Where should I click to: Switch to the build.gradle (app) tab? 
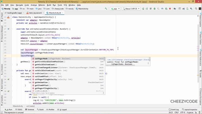click(x=15, y=13)
